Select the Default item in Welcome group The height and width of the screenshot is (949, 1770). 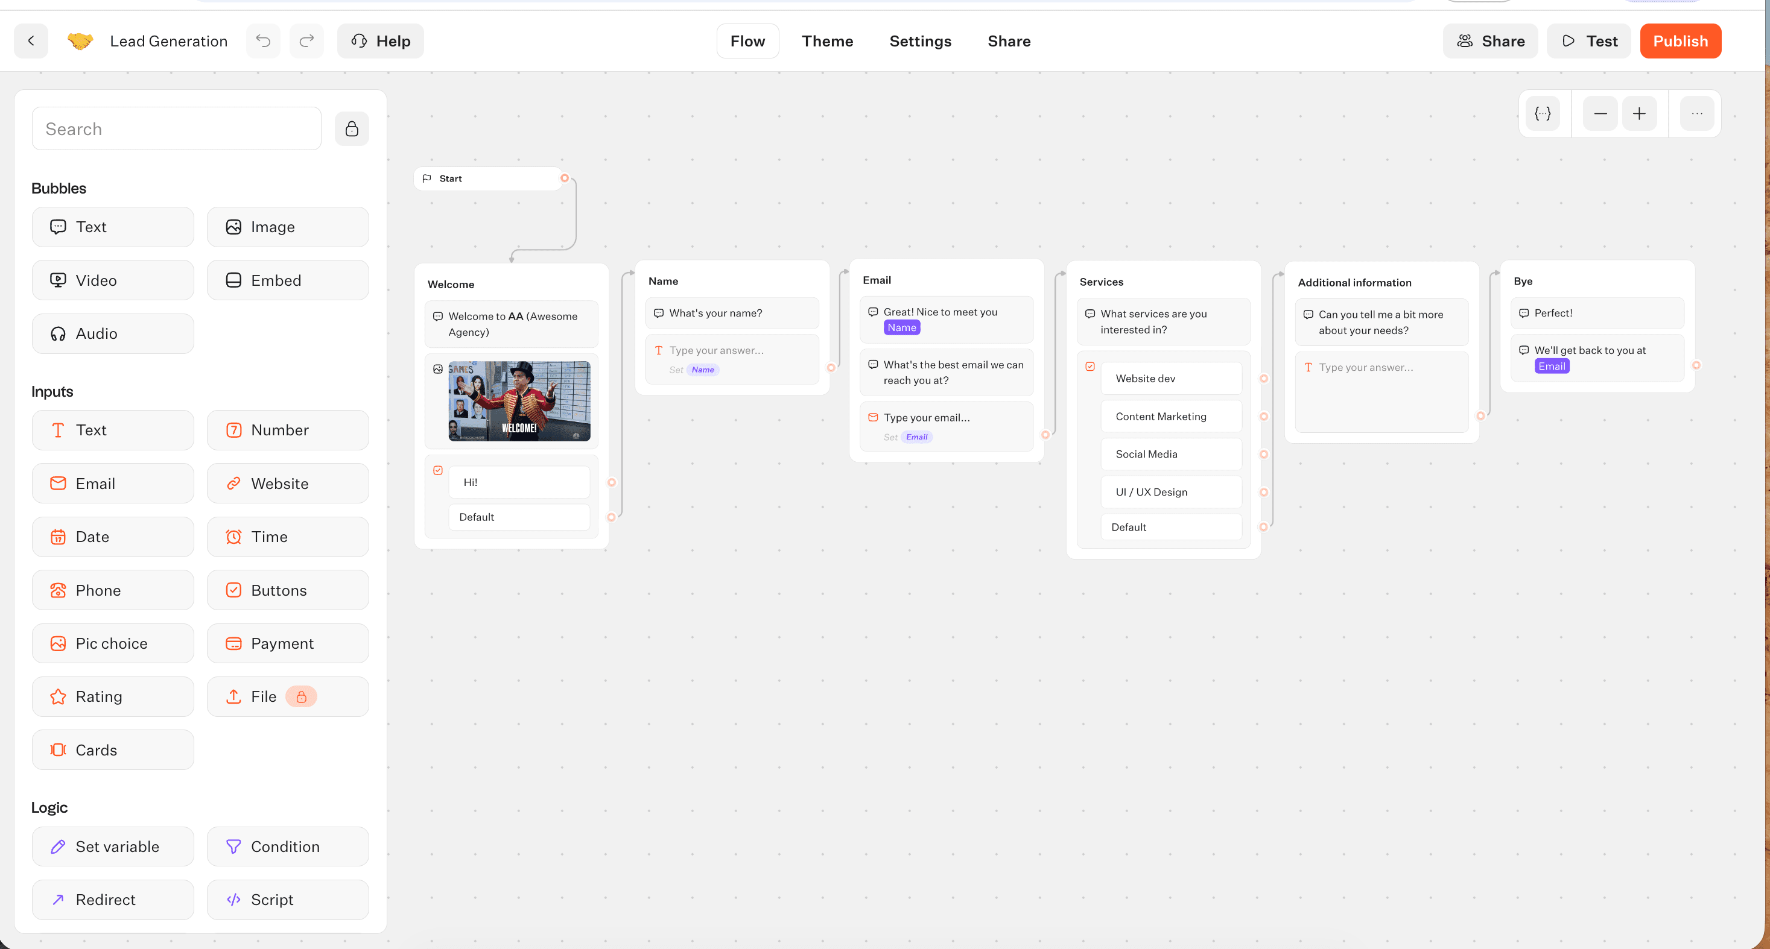(519, 517)
